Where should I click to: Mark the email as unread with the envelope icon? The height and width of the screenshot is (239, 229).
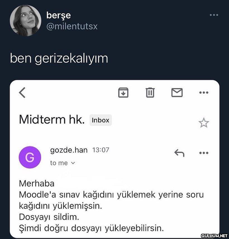coord(177,92)
